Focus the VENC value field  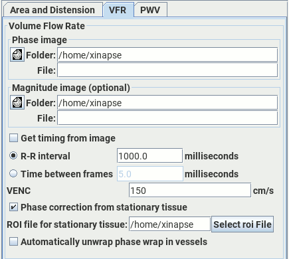pyautogui.click(x=190, y=190)
